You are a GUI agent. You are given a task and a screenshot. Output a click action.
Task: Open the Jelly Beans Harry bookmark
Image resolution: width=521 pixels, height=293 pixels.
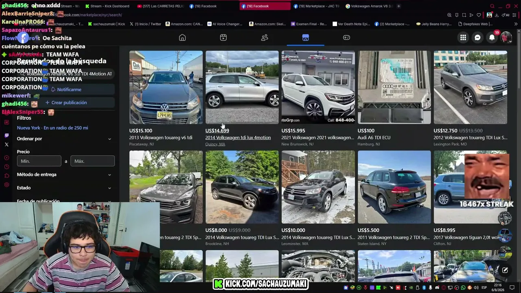pyautogui.click(x=434, y=24)
